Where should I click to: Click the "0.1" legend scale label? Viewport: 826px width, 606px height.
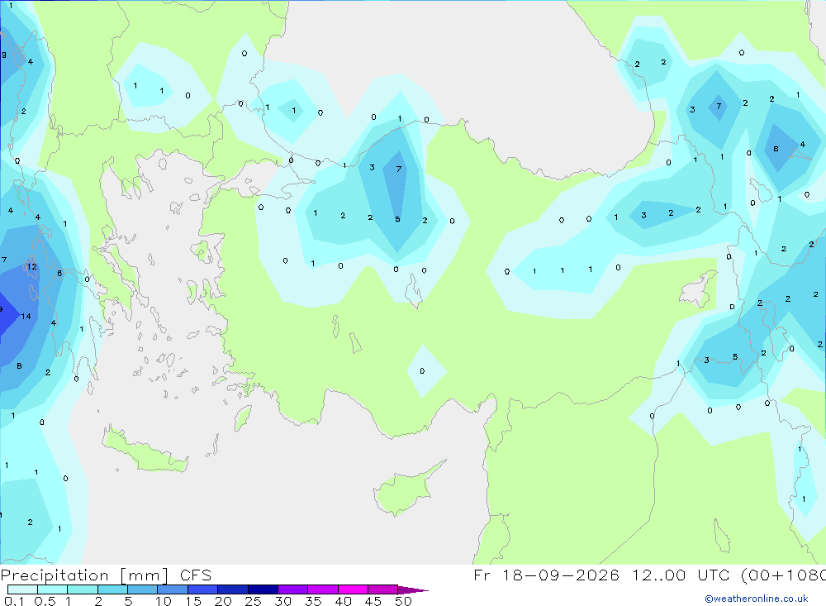coord(14,601)
